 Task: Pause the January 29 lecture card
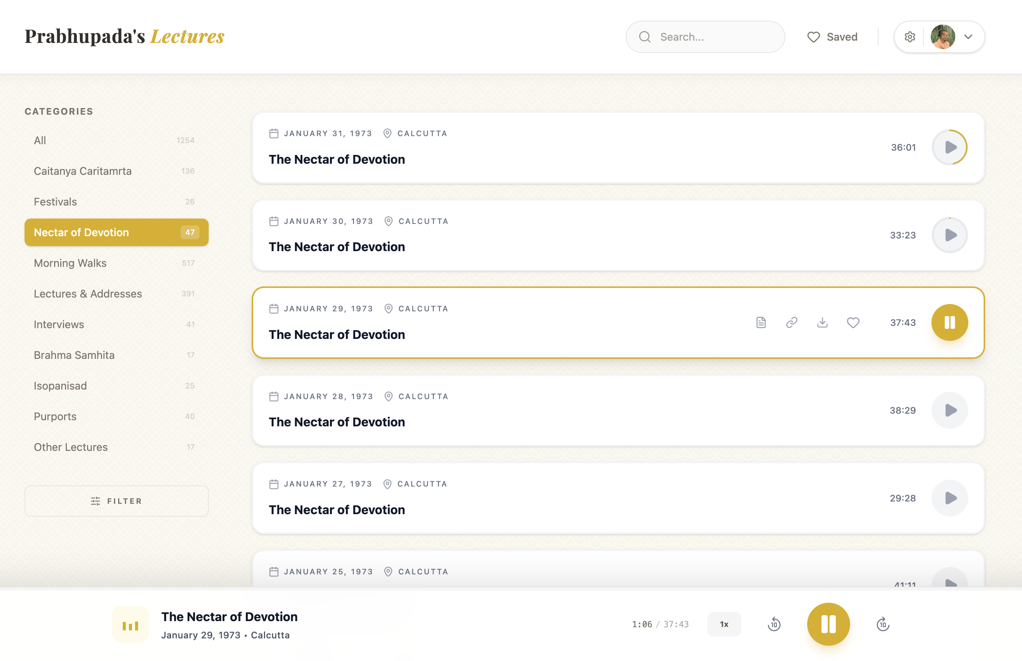949,322
